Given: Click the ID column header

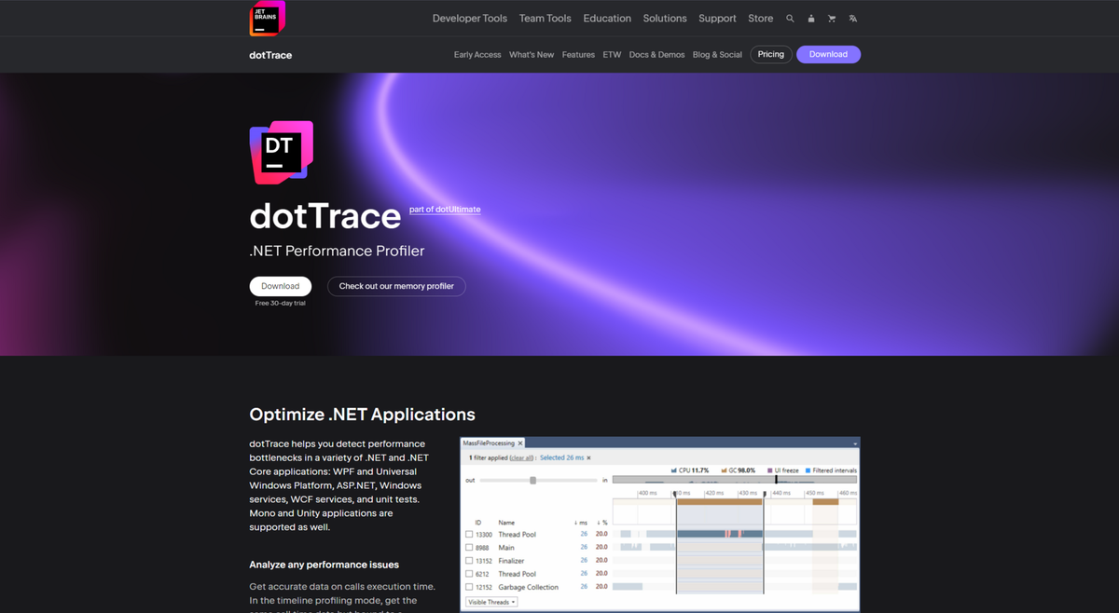Looking at the screenshot, I should tap(478, 523).
